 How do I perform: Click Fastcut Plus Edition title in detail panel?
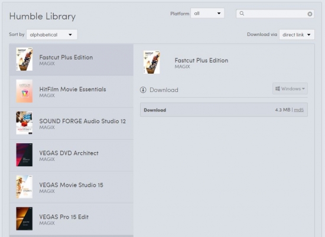click(201, 60)
